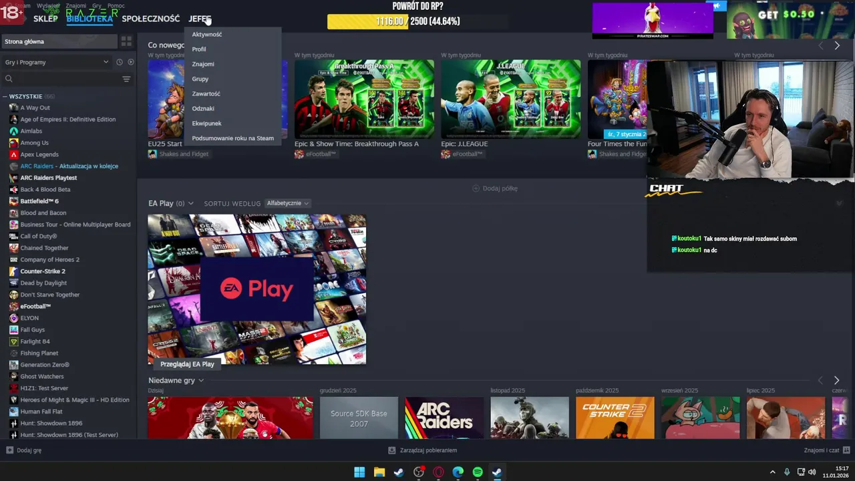Viewport: 855px width, 481px height.
Task: Select ARC Raiders Playtest in list
Action: 49,178
